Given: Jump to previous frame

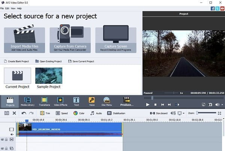Looking at the screenshot, I should coord(162,105).
